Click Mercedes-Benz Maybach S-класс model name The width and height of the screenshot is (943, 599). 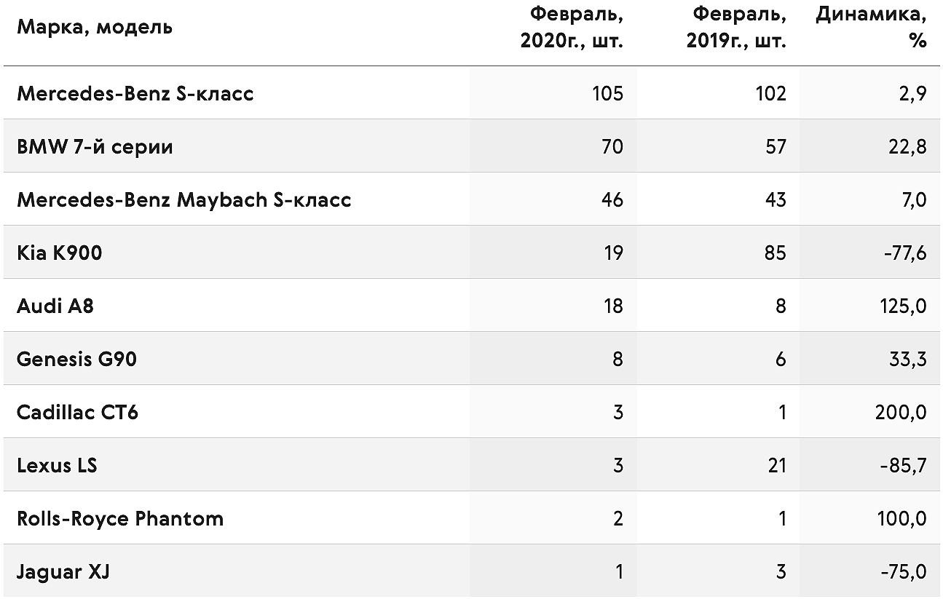(184, 200)
